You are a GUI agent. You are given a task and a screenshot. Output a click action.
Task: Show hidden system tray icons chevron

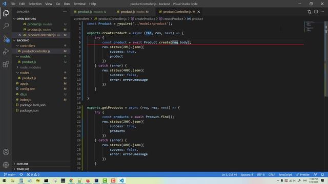coord(278,180)
